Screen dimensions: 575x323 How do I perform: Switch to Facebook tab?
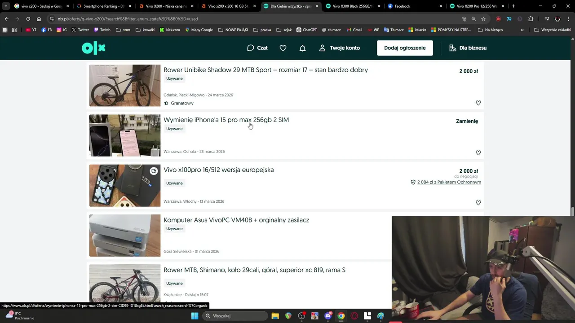coord(415,6)
